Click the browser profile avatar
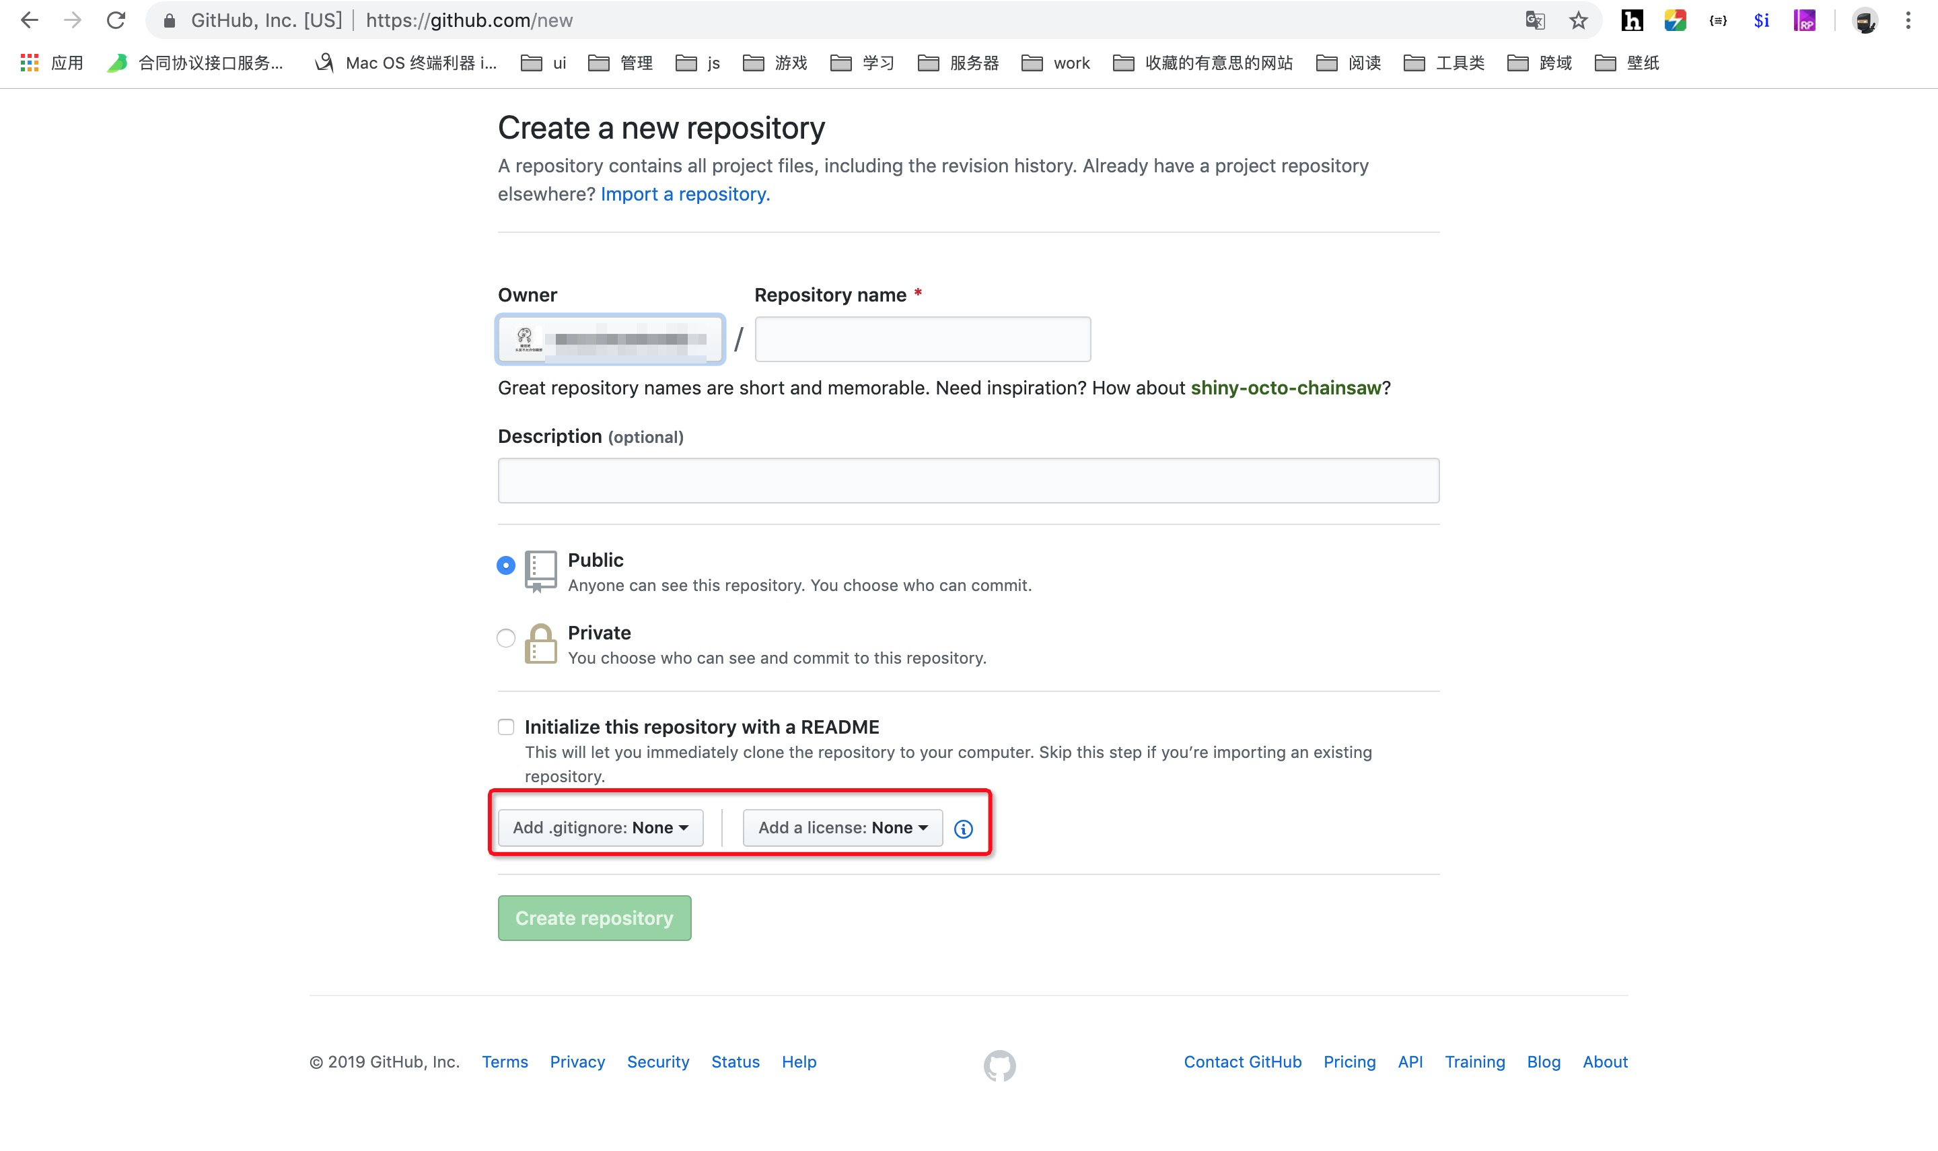This screenshot has width=1938, height=1151. [1865, 20]
